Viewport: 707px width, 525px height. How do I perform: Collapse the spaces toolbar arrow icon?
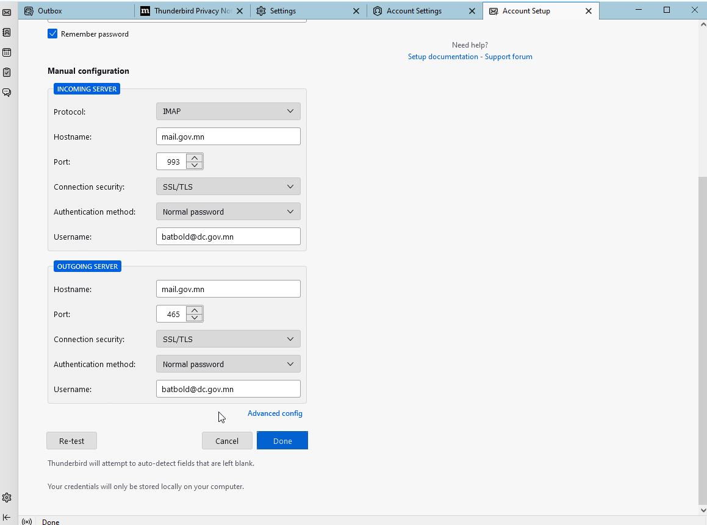pos(7,517)
